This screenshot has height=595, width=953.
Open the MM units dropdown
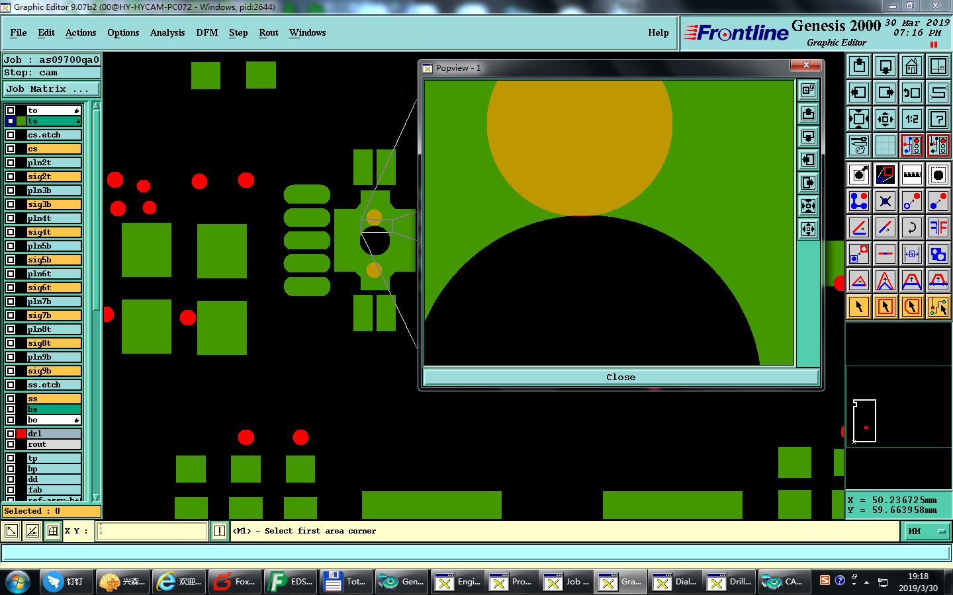coord(925,531)
